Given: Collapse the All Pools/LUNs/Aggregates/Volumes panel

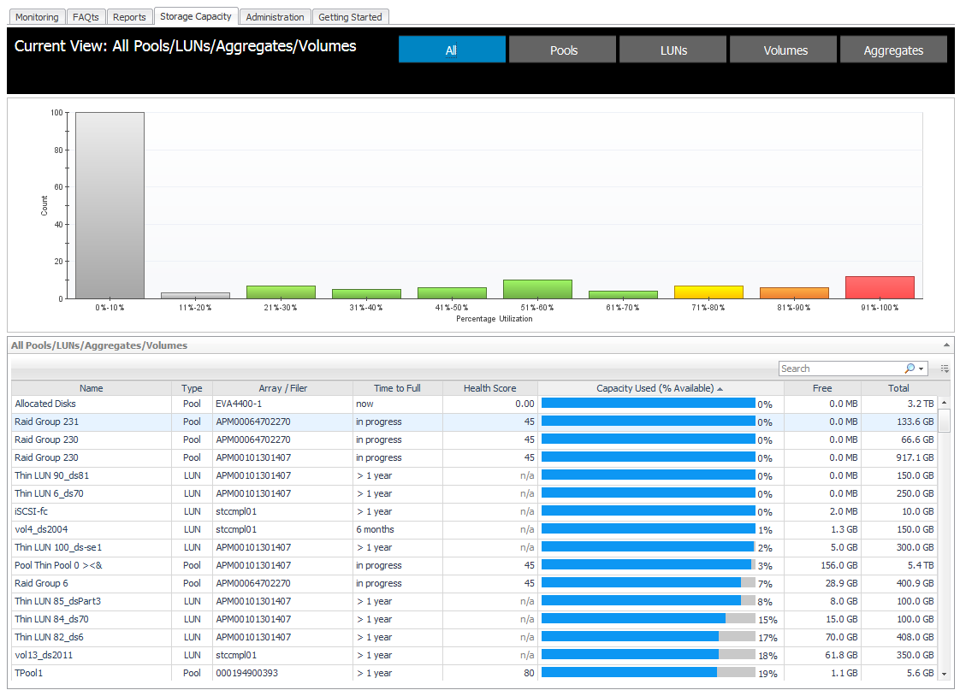Looking at the screenshot, I should point(945,345).
